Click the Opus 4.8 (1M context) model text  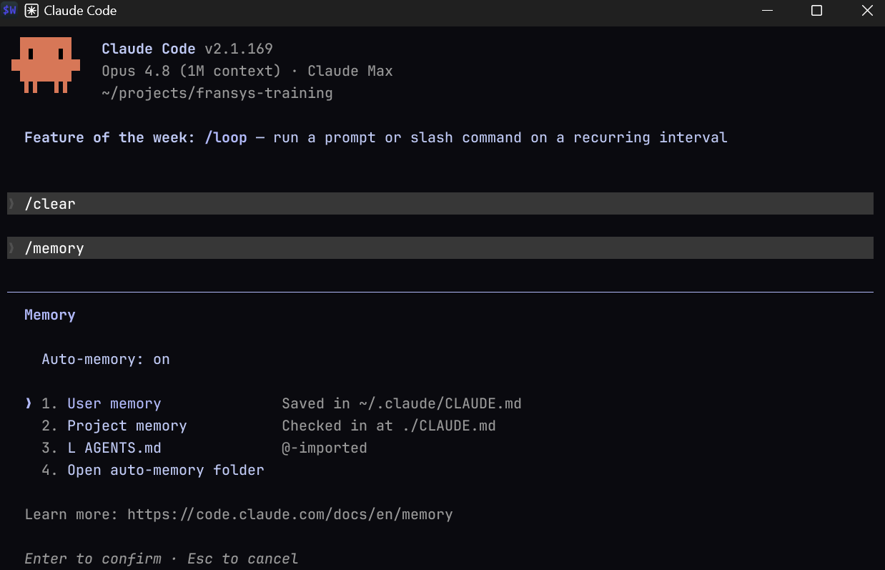pos(192,71)
